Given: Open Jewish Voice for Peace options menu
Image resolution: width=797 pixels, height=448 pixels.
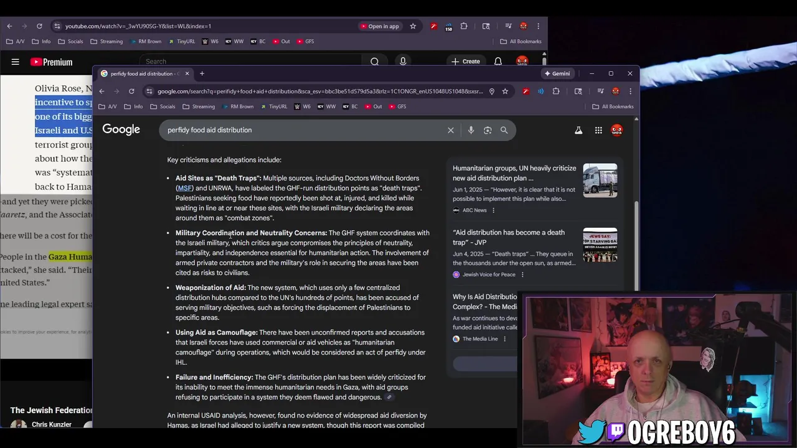Looking at the screenshot, I should tap(522, 274).
